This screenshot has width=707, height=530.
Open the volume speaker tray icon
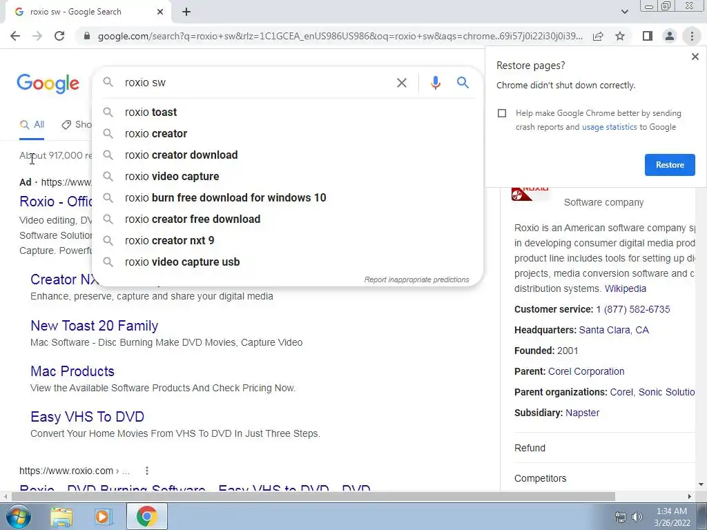click(637, 517)
